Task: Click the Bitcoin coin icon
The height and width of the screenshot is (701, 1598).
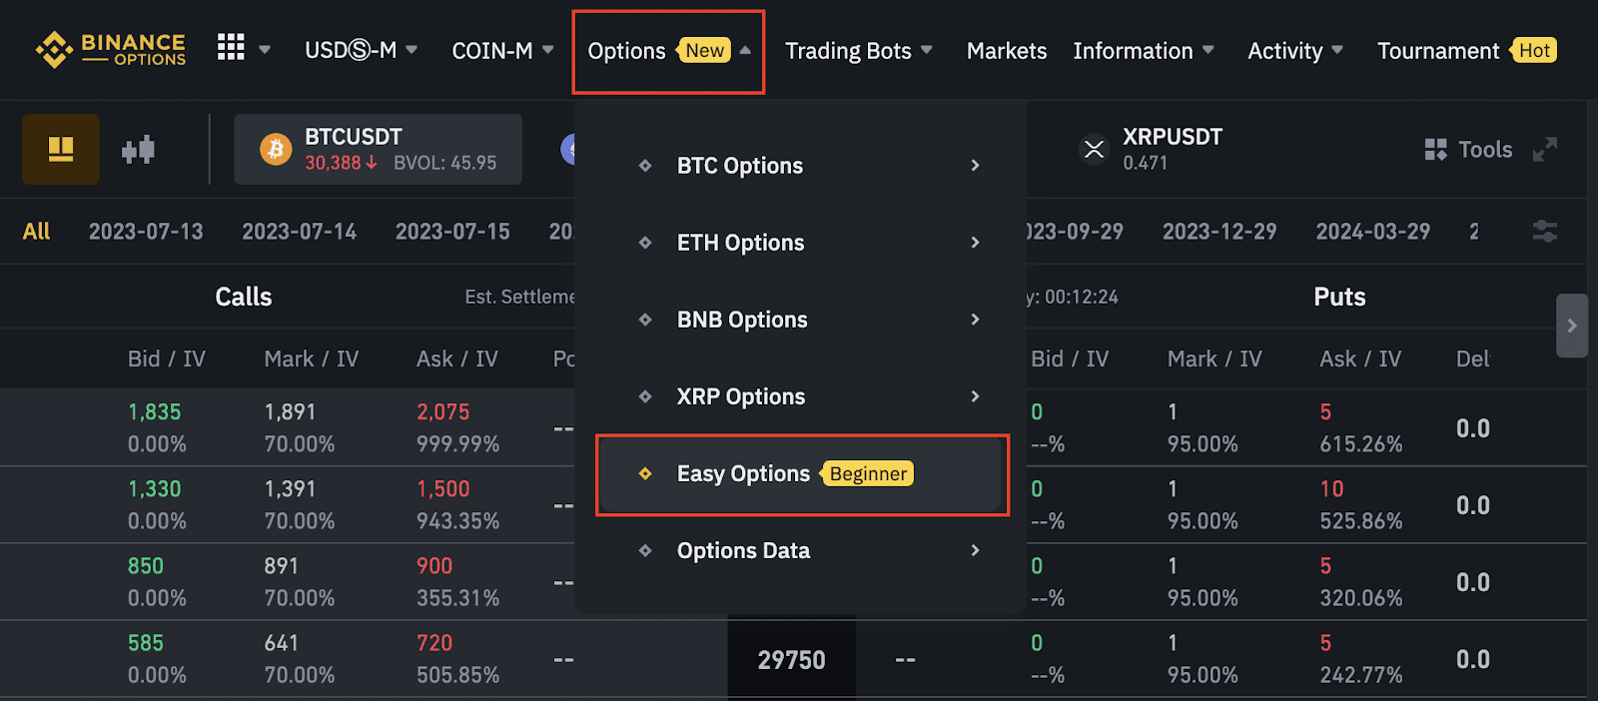Action: (276, 150)
